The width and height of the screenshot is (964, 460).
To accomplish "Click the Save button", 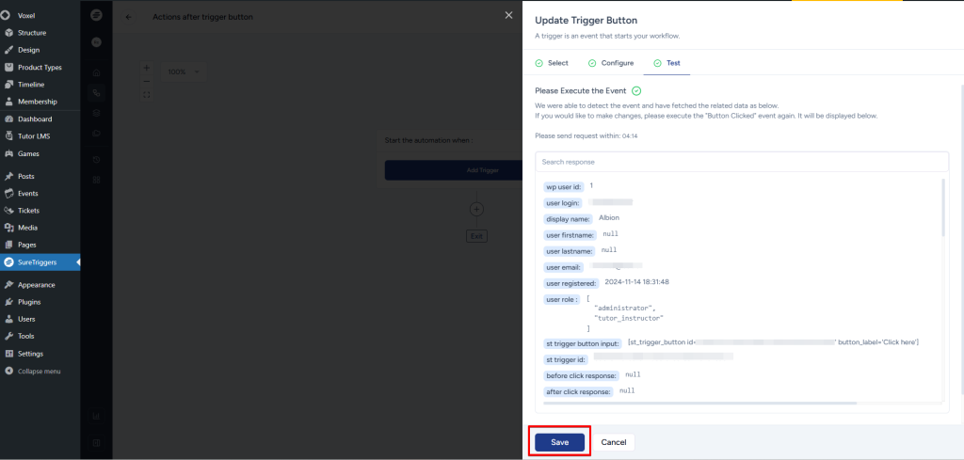I will click(559, 442).
